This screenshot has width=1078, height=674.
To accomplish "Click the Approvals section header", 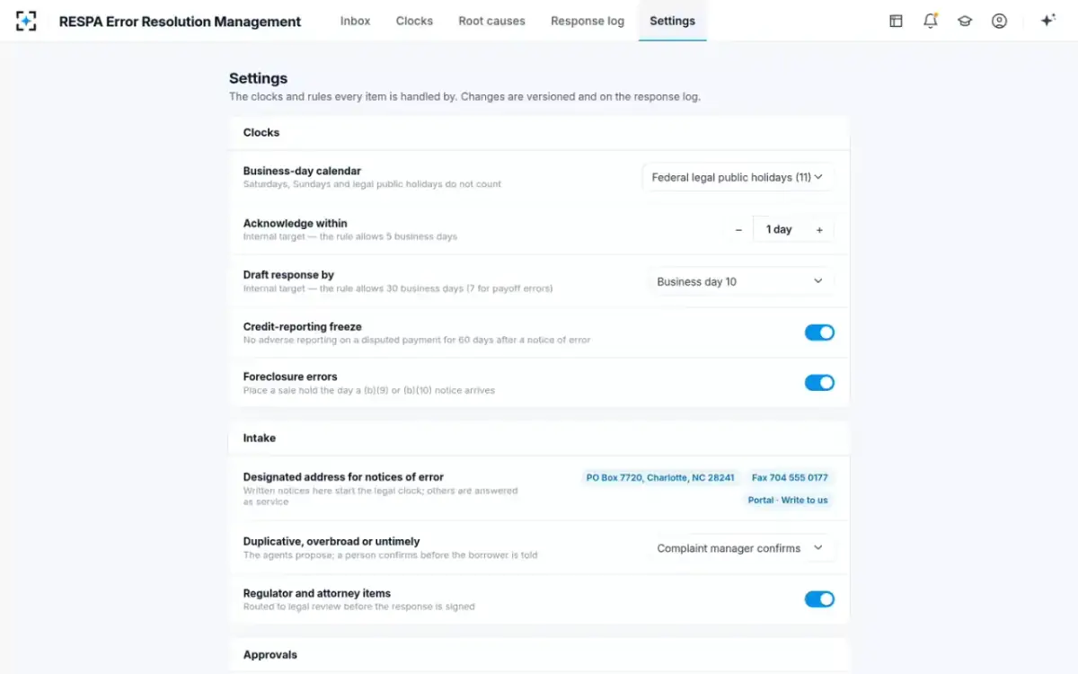I will tap(270, 655).
